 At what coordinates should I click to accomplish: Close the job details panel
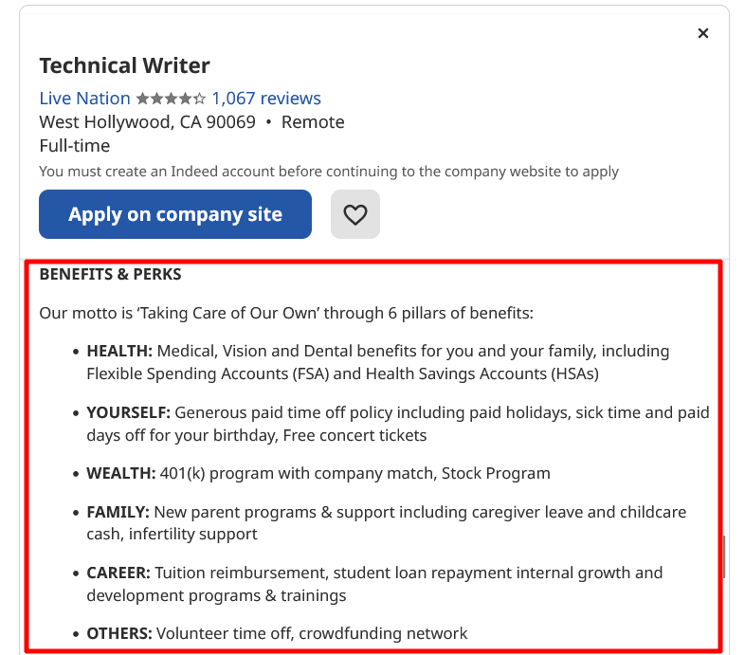702,33
